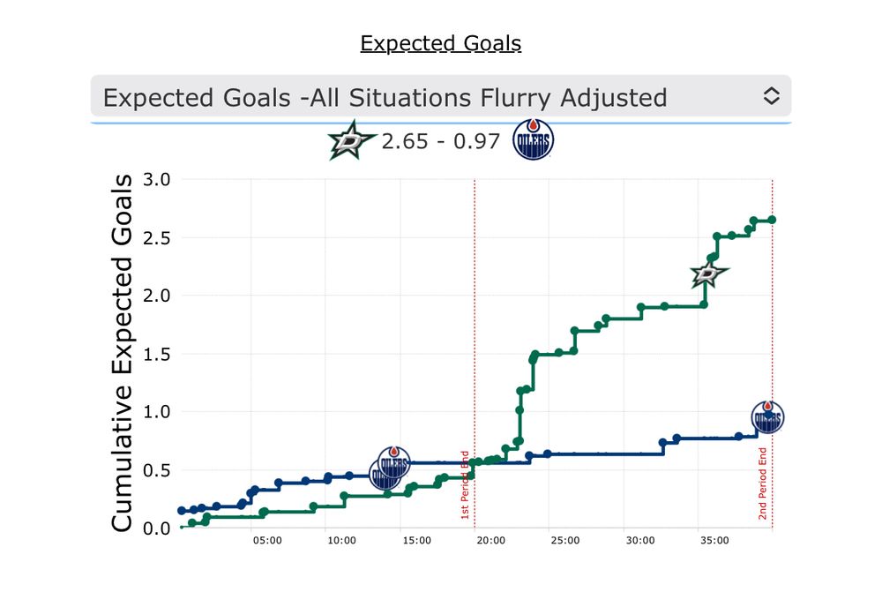The height and width of the screenshot is (592, 882).
Task: Open the Expected Goals situation dropdown
Action: pos(423,97)
